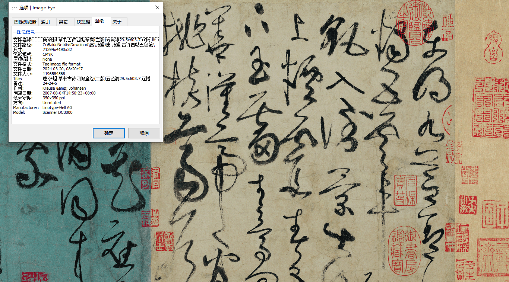Click the 色彩模式 value CMYK
The height and width of the screenshot is (282, 509).
[x=48, y=54]
